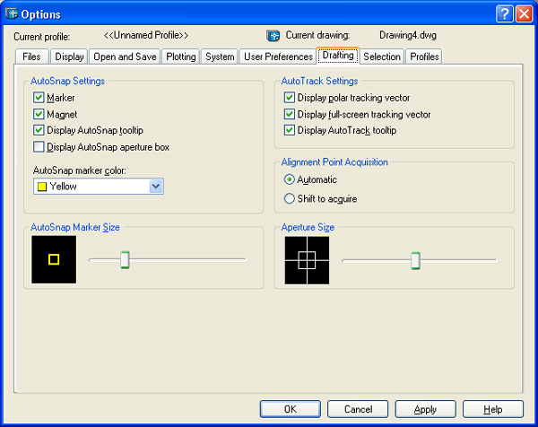Click the AutoSnap Marker Size slider handle
The width and height of the screenshot is (538, 427).
(126, 260)
